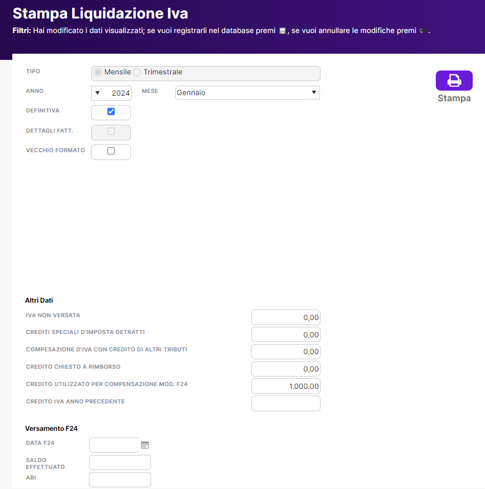This screenshot has height=489, width=485.
Task: Click the field containing 1.000,00
Action: click(x=286, y=386)
